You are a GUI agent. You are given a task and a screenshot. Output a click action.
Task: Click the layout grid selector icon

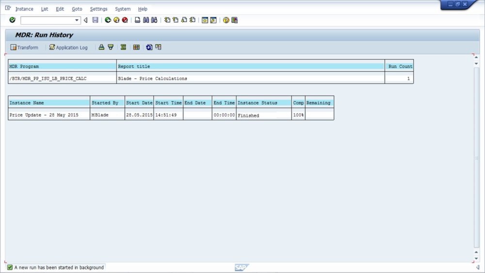[x=136, y=47]
